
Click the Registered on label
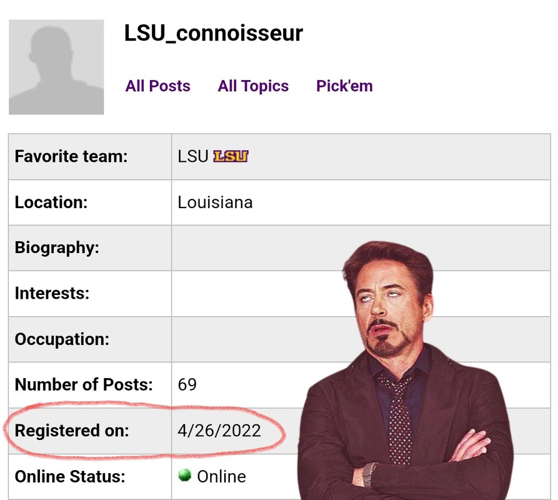pyautogui.click(x=72, y=431)
